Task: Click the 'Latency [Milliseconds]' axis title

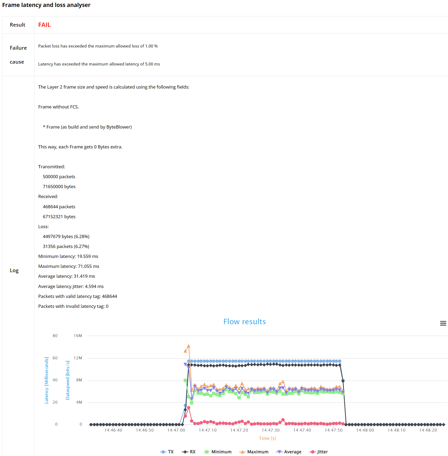Action: pyautogui.click(x=46, y=380)
